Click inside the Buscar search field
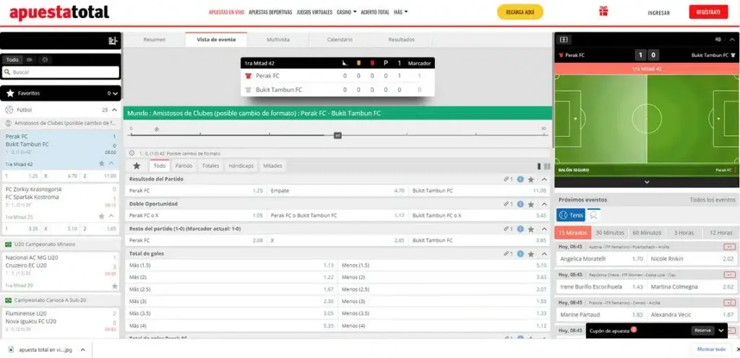 61,72
